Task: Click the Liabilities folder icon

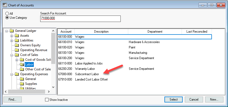Action: 17,40
